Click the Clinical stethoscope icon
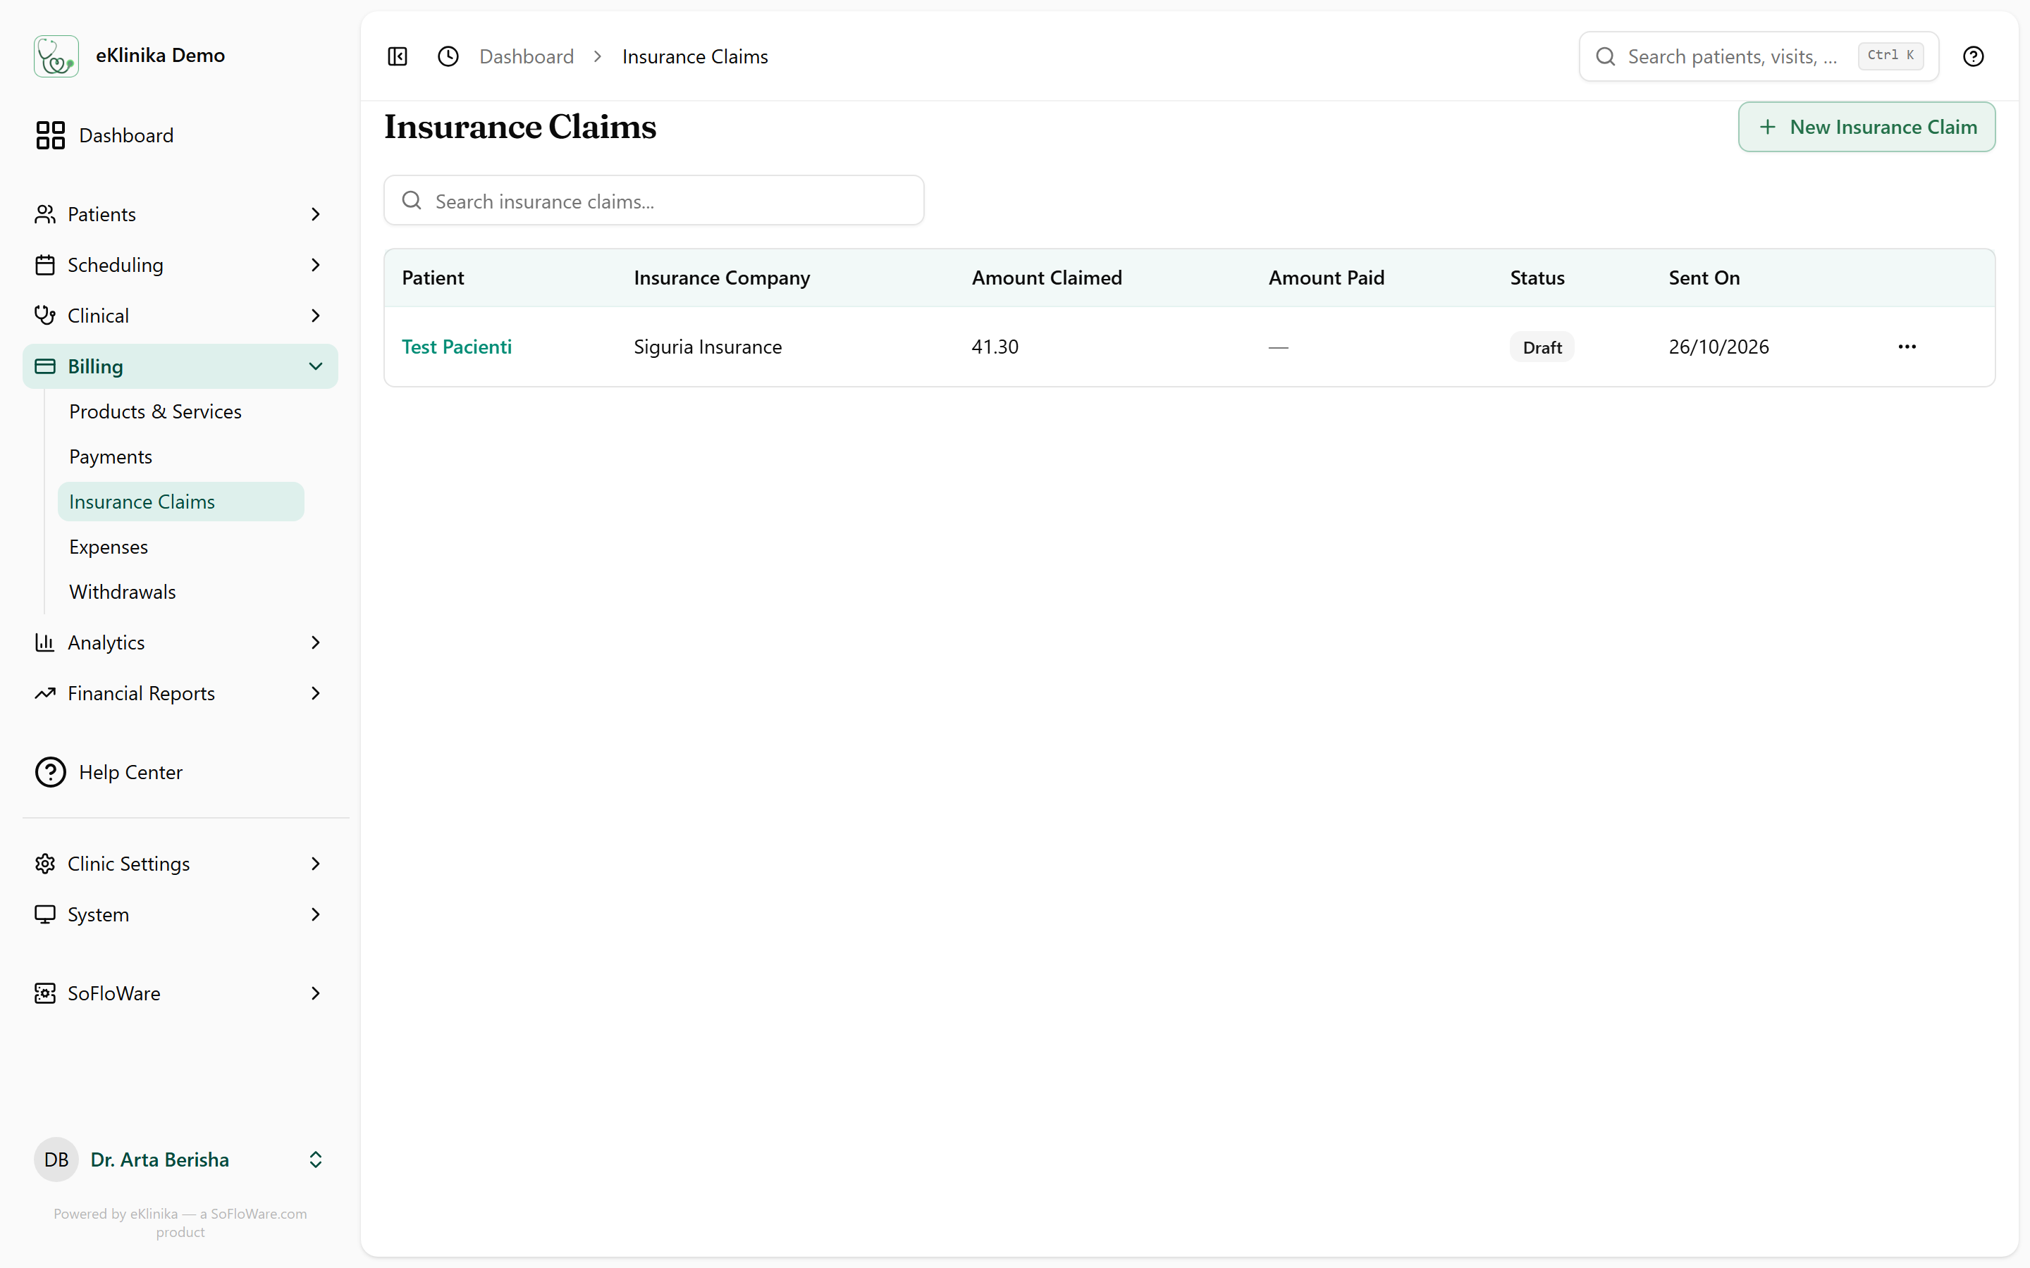The width and height of the screenshot is (2030, 1268). tap(45, 316)
